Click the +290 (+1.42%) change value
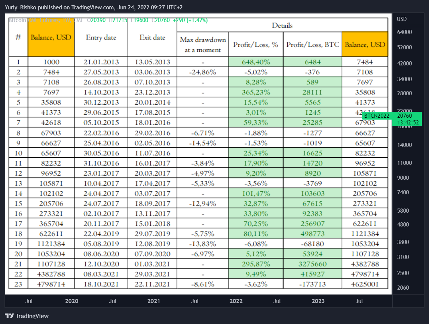The height and width of the screenshot is (324, 429). pyautogui.click(x=190, y=20)
